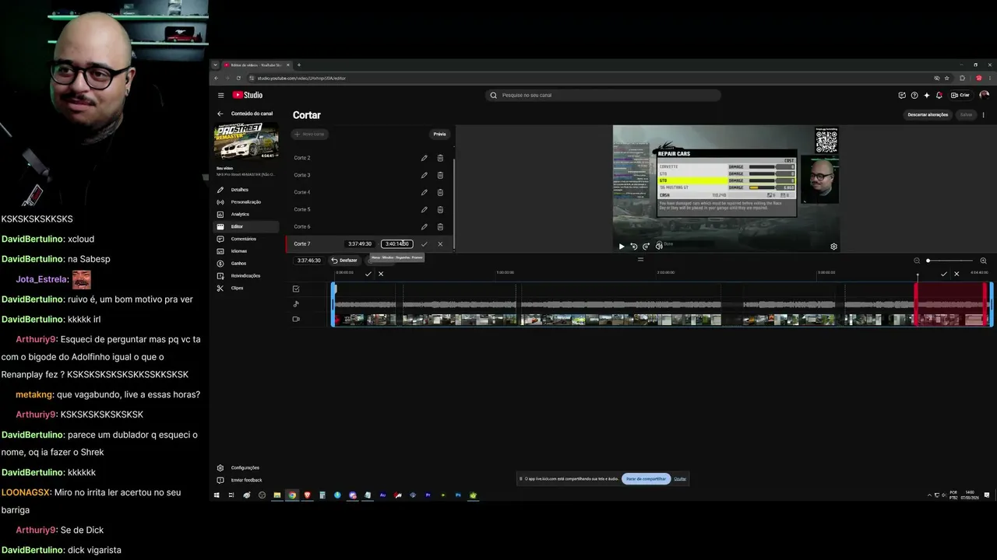The height and width of the screenshot is (560, 997).
Task: Play the video preview
Action: click(622, 247)
